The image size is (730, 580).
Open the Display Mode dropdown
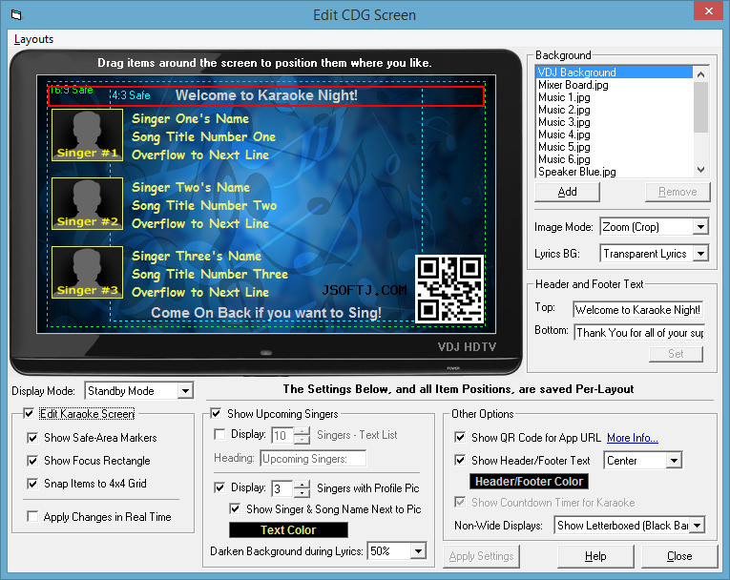185,390
